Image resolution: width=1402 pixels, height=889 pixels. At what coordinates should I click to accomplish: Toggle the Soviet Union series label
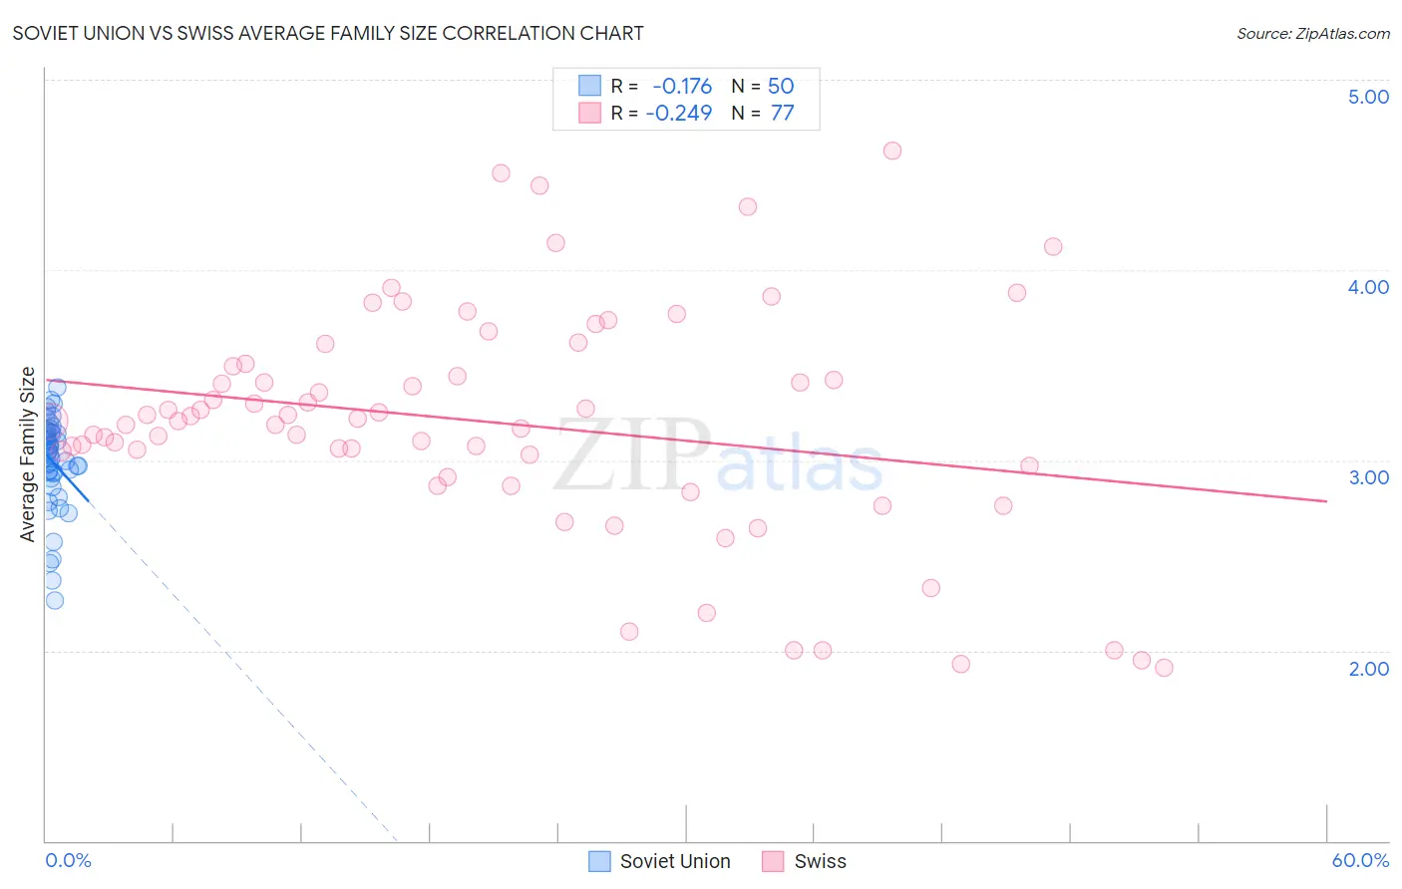pos(675,861)
